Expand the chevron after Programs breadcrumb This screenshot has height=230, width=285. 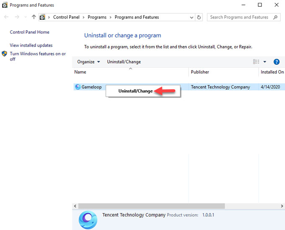point(111,17)
